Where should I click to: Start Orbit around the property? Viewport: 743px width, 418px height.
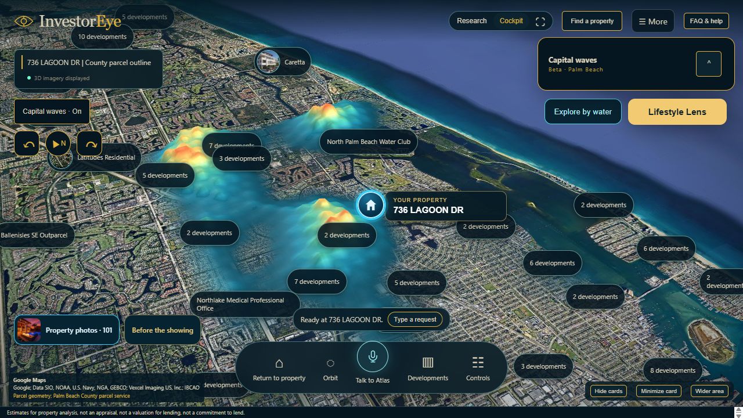[330, 369]
